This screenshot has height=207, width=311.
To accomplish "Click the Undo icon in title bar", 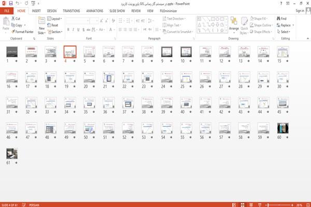I will point(18,3).
